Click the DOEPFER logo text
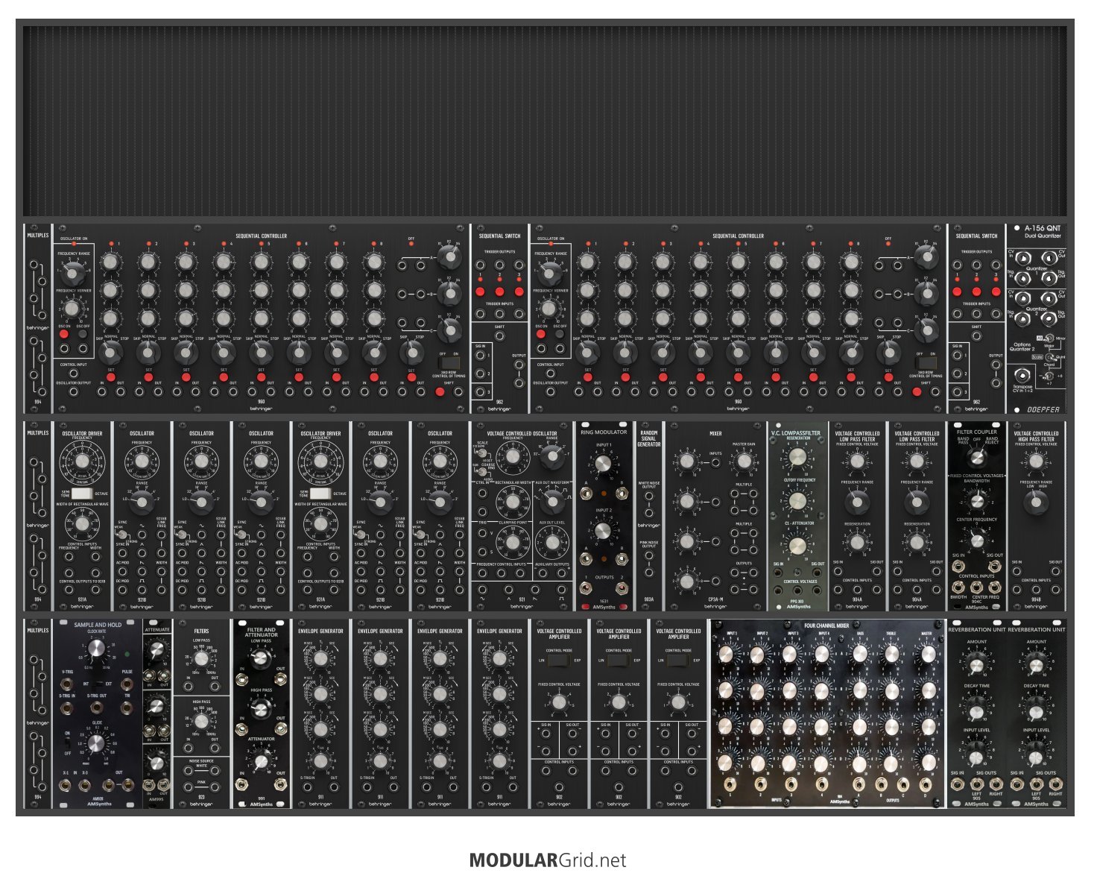This screenshot has width=1097, height=876. click(x=1043, y=409)
